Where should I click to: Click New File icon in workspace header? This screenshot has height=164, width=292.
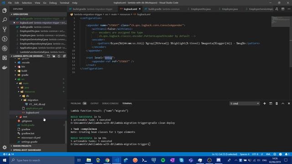tap(48, 56)
